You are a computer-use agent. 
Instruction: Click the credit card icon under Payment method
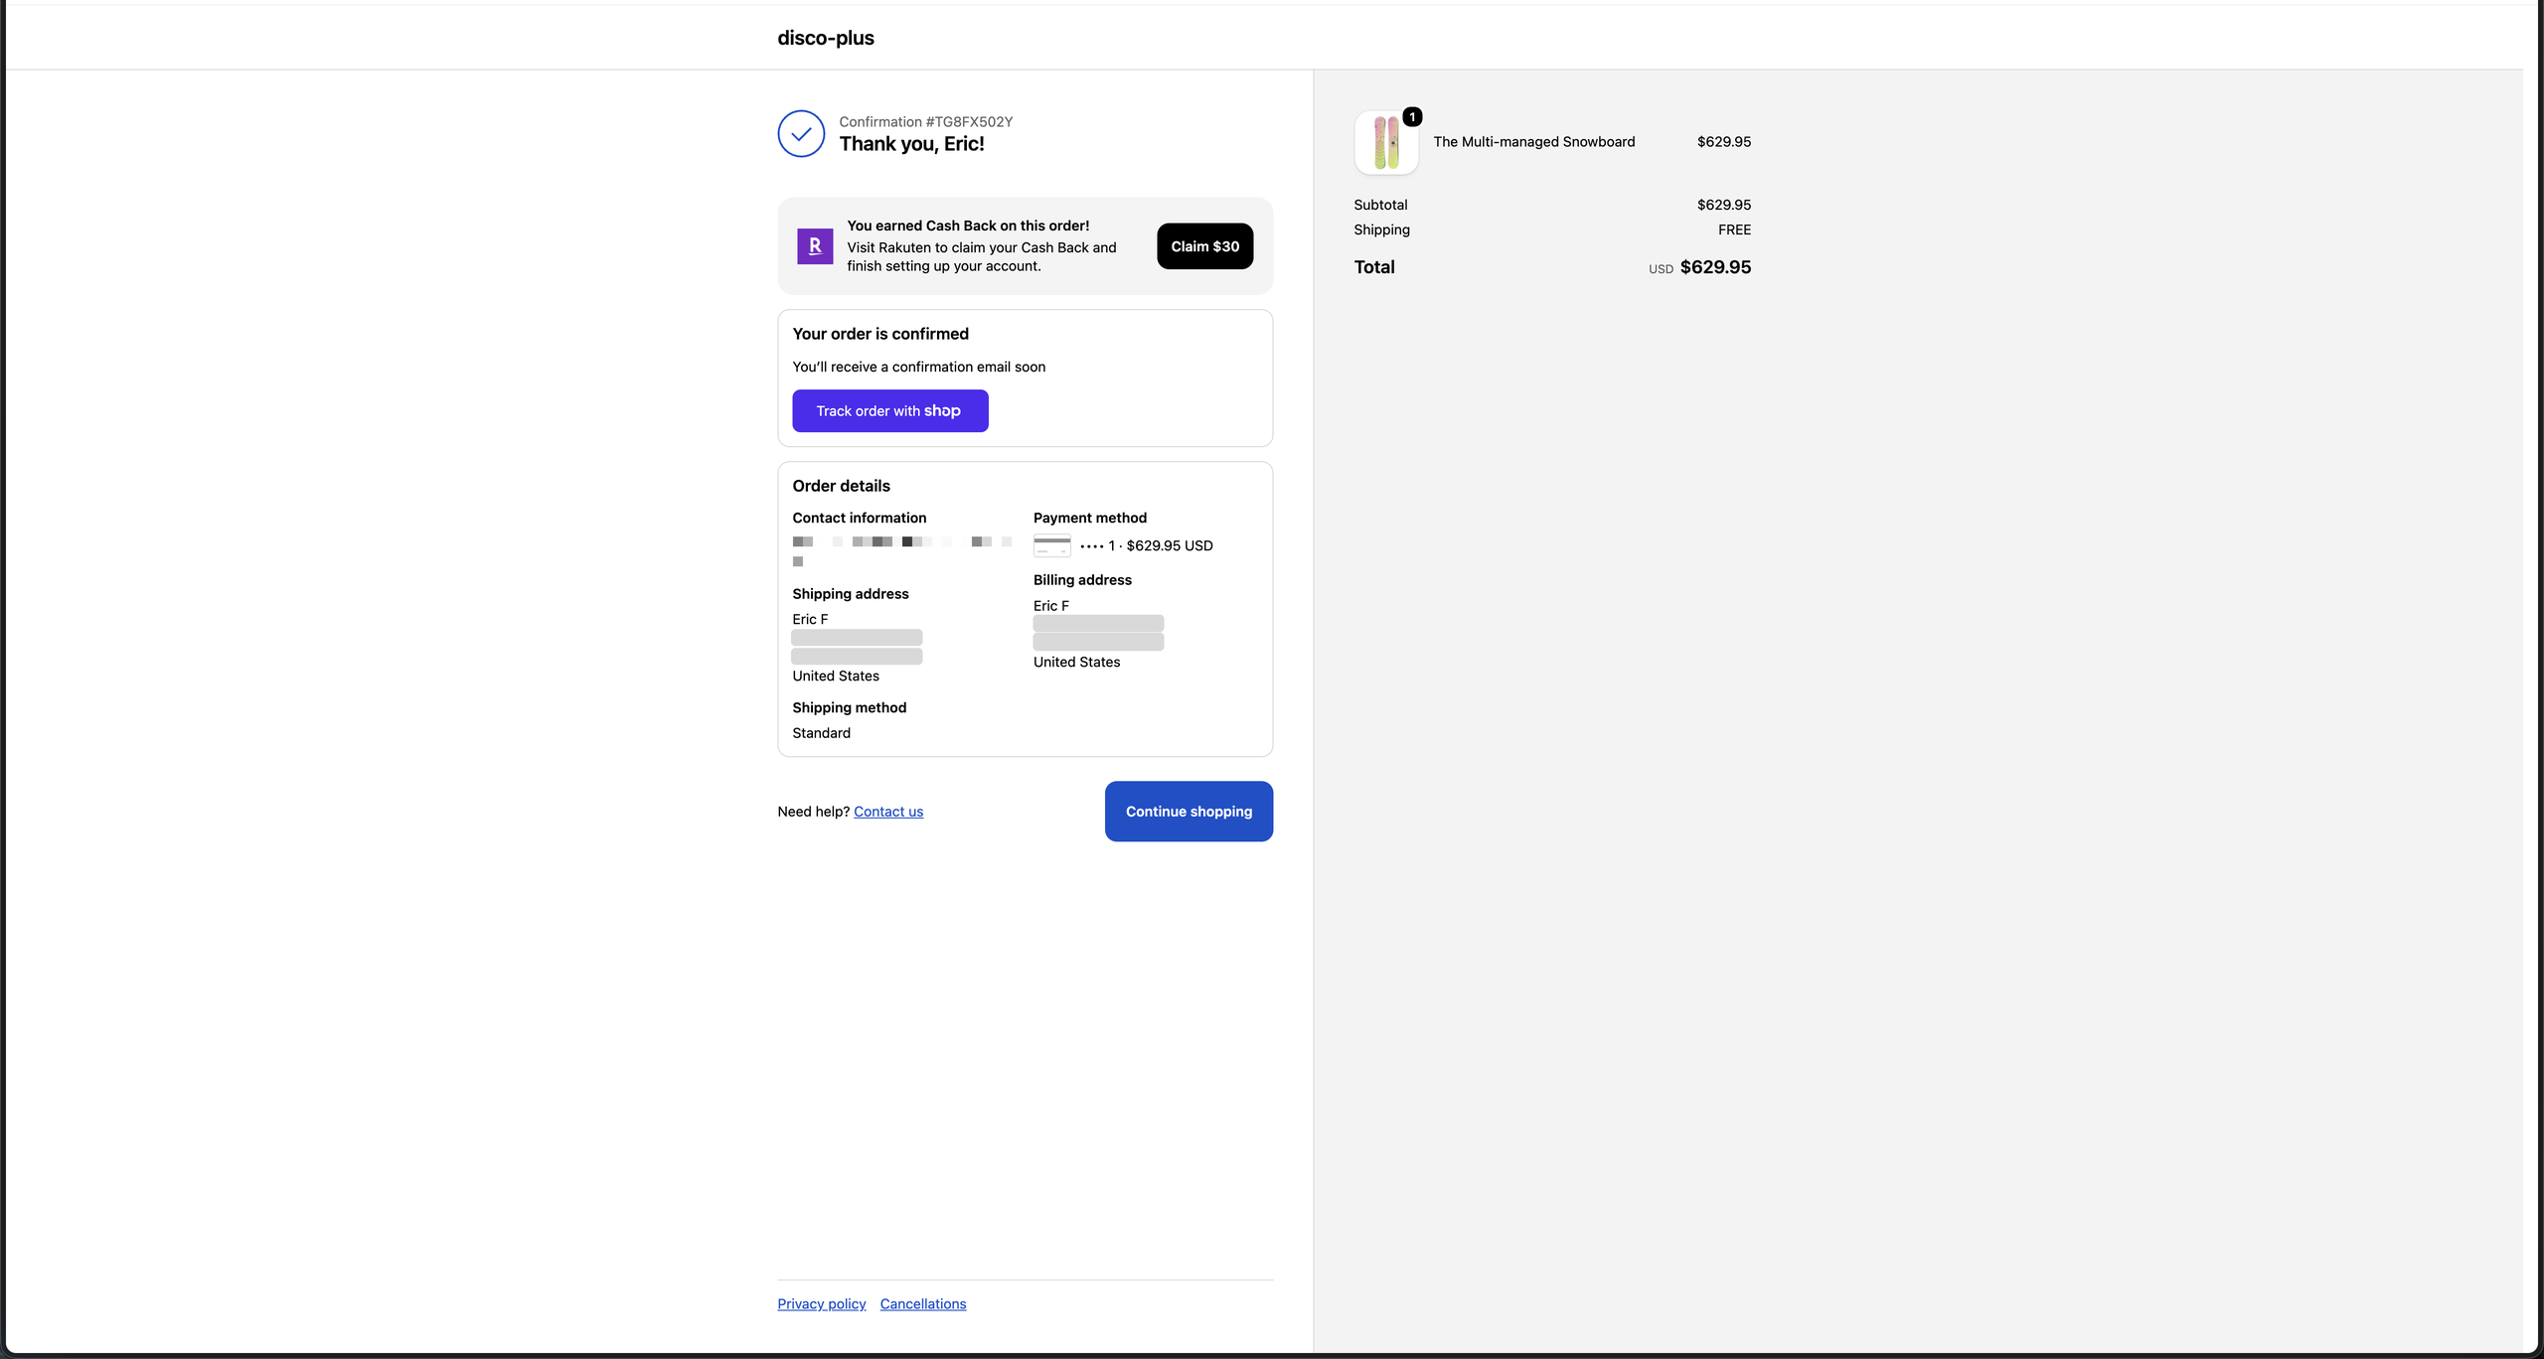1051,545
